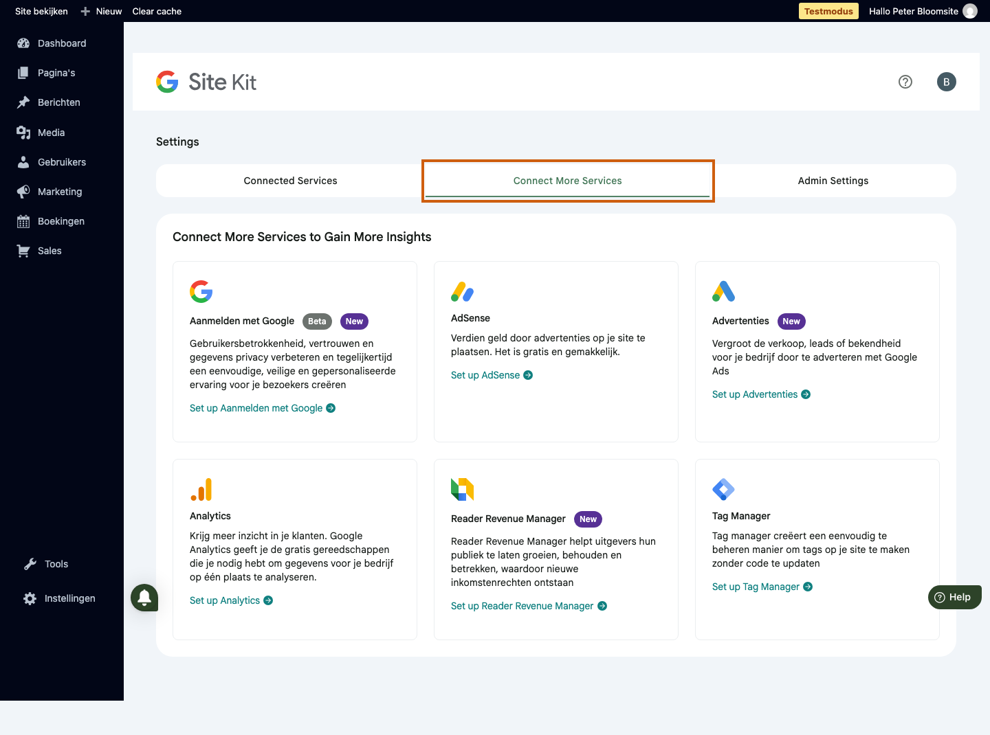Click the AdSense logo icon
Screen dimensions: 990x735
coord(463,291)
